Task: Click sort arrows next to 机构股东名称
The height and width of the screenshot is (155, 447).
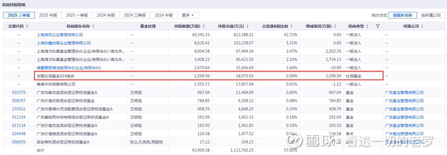Action: point(93,26)
